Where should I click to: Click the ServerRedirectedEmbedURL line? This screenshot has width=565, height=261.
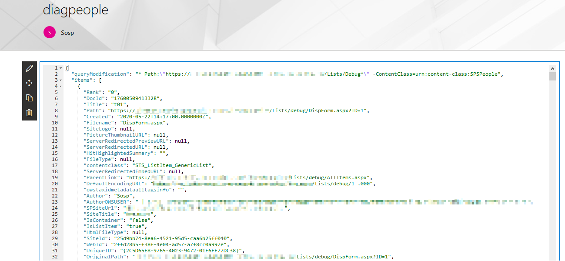134,171
